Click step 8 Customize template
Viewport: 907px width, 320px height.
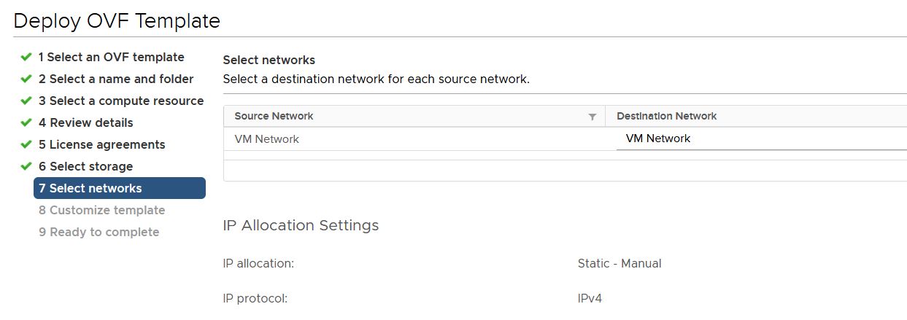pos(101,210)
